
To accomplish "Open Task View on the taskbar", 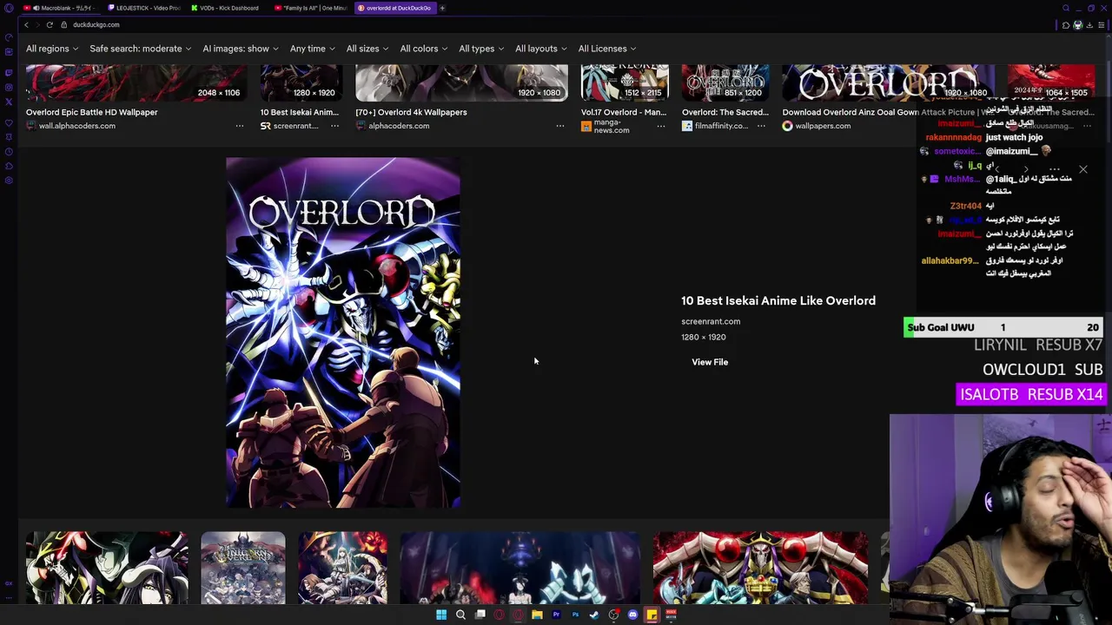I will pyautogui.click(x=480, y=615).
